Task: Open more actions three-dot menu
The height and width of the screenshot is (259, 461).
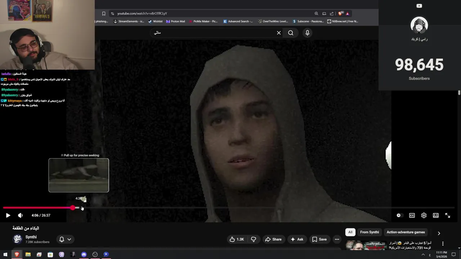Action: pyautogui.click(x=337, y=239)
